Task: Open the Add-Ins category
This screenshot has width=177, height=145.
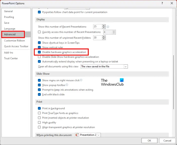Action: pyautogui.click(x=9, y=52)
